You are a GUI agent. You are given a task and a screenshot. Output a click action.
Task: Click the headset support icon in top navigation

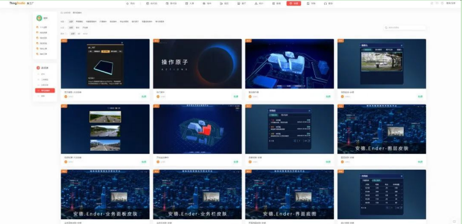(326, 4)
